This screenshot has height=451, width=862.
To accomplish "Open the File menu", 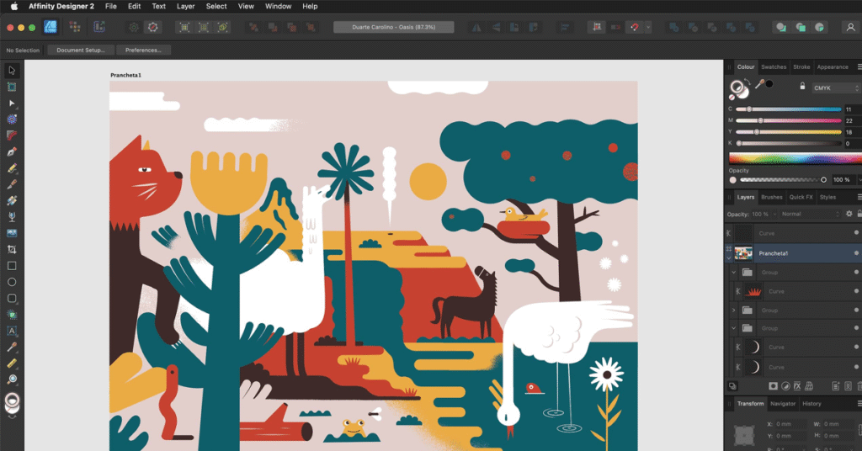I will (x=111, y=6).
